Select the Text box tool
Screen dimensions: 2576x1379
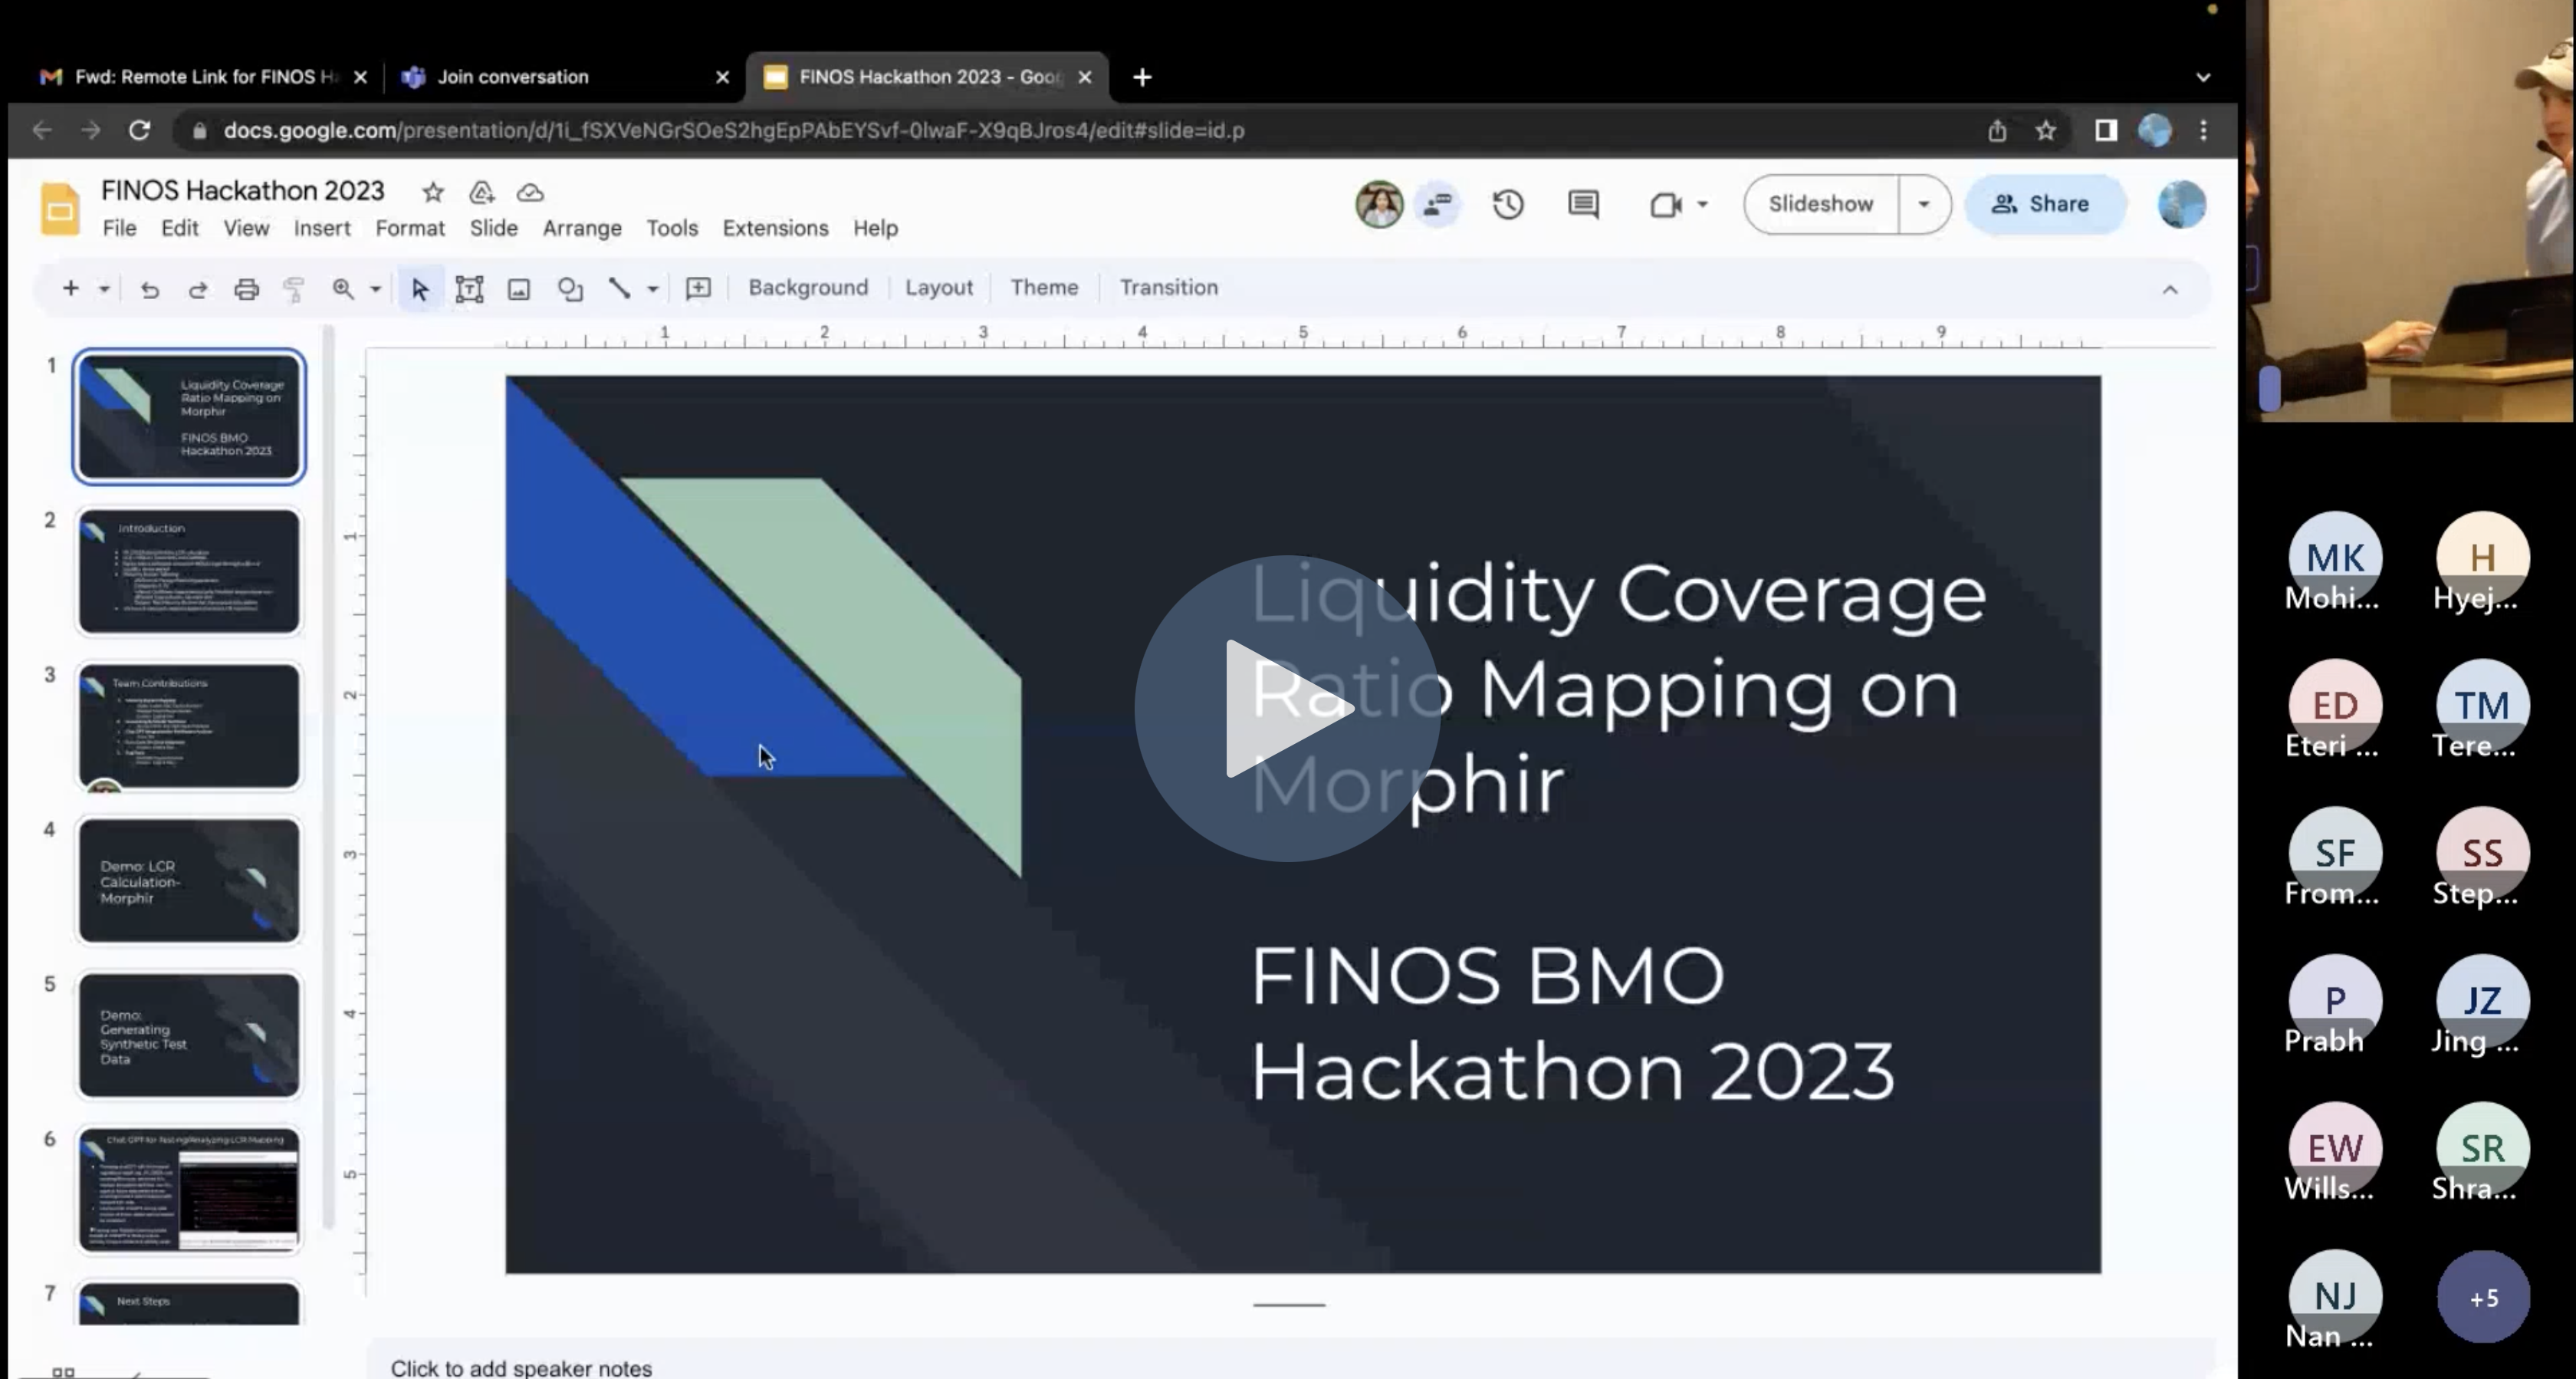pos(469,289)
